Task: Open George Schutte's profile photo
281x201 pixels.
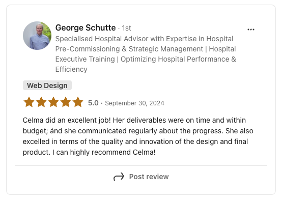Action: coord(37,36)
